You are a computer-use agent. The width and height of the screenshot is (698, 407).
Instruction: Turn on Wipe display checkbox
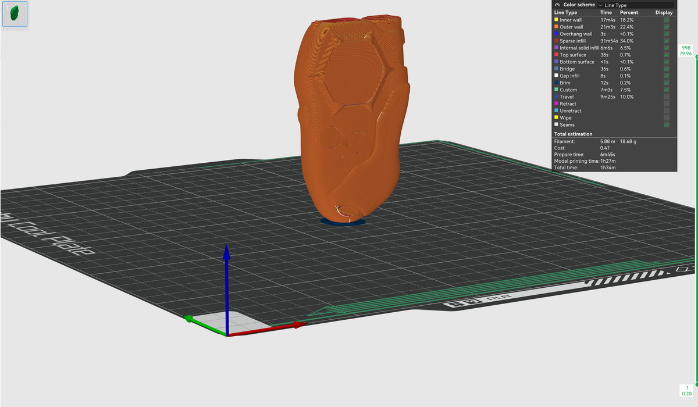(666, 117)
